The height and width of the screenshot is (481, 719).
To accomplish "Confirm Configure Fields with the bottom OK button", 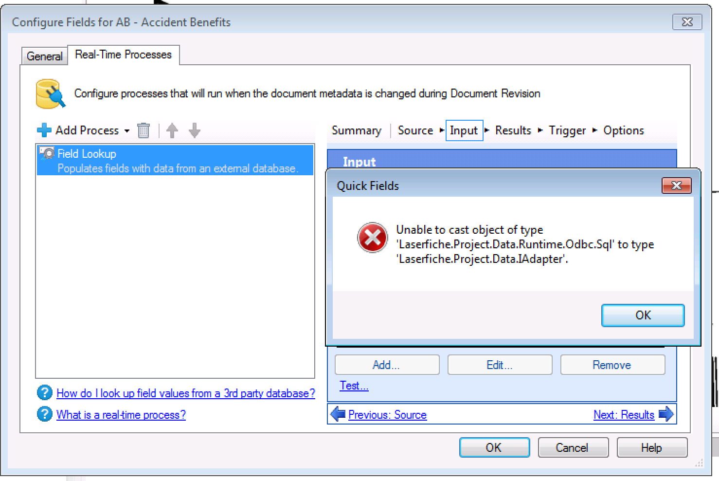I will click(494, 447).
